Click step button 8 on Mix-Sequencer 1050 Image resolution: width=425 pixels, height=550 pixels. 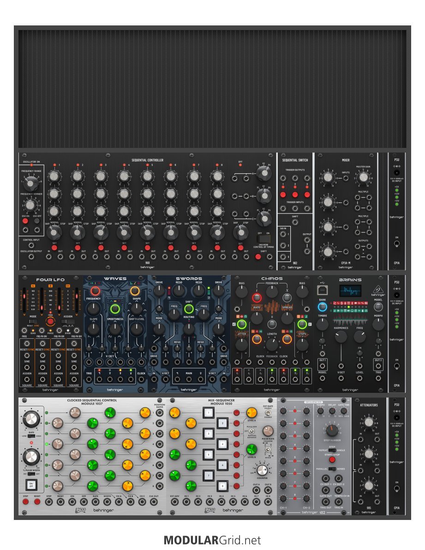click(x=222, y=486)
